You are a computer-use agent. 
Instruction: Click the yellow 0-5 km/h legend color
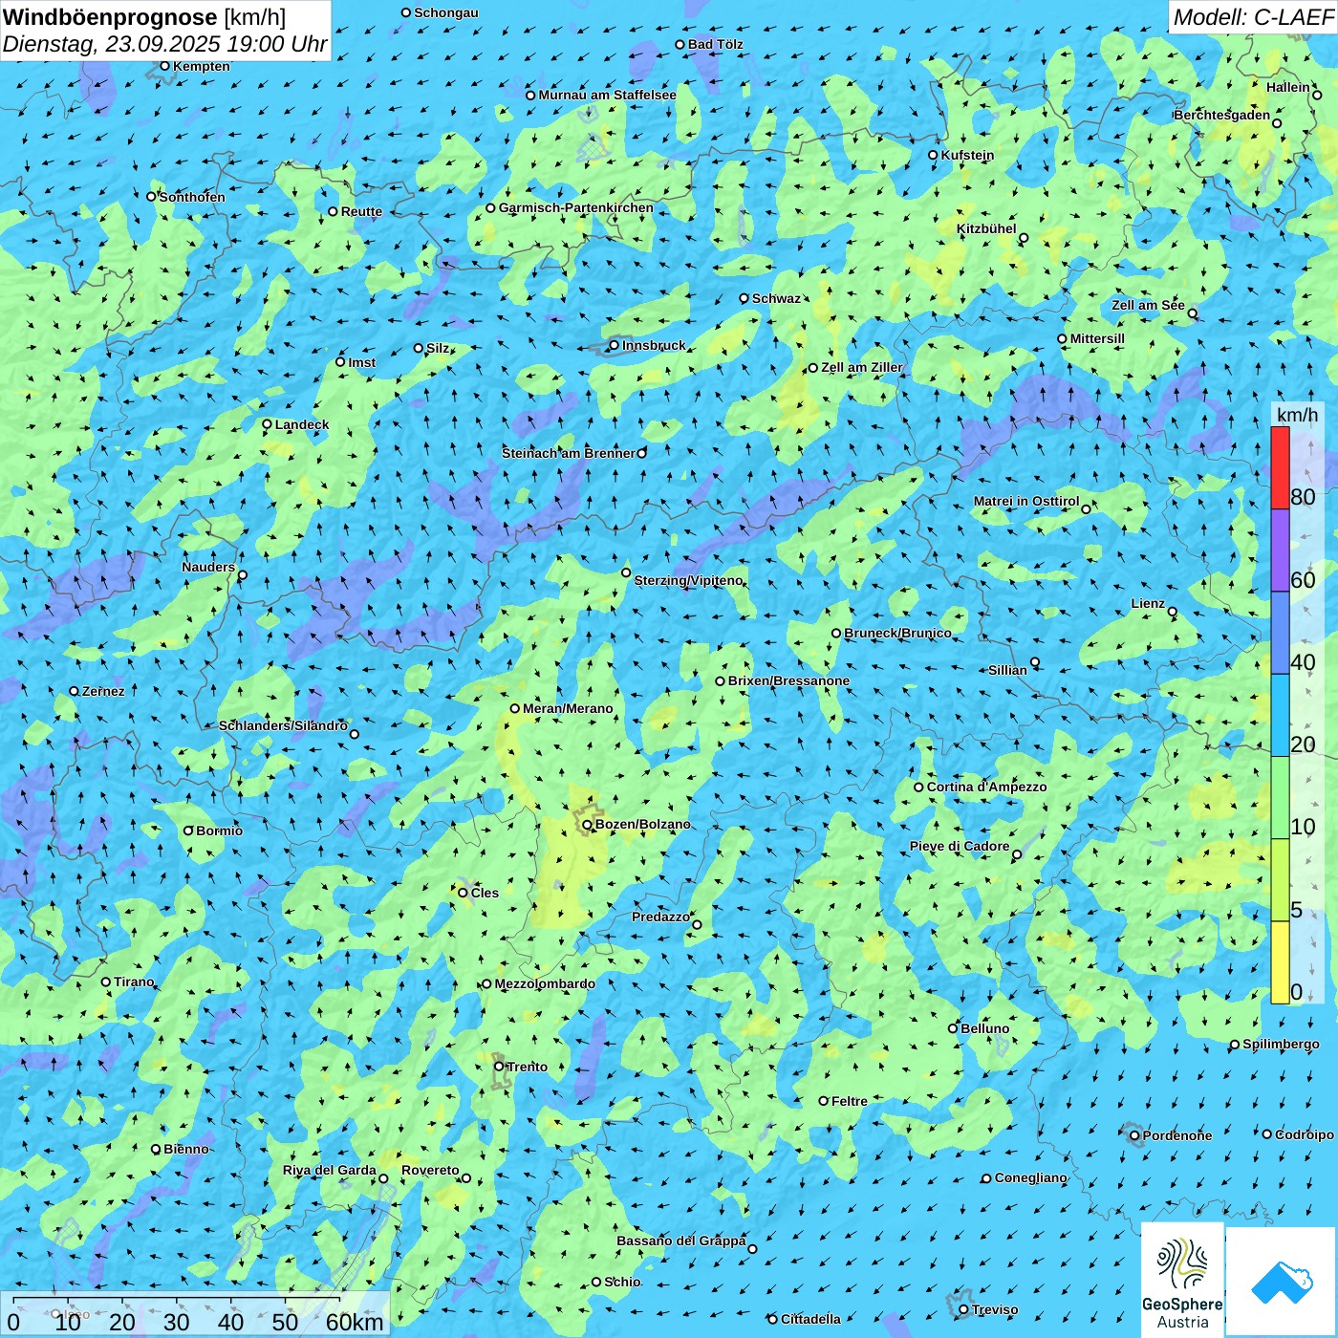point(1280,962)
